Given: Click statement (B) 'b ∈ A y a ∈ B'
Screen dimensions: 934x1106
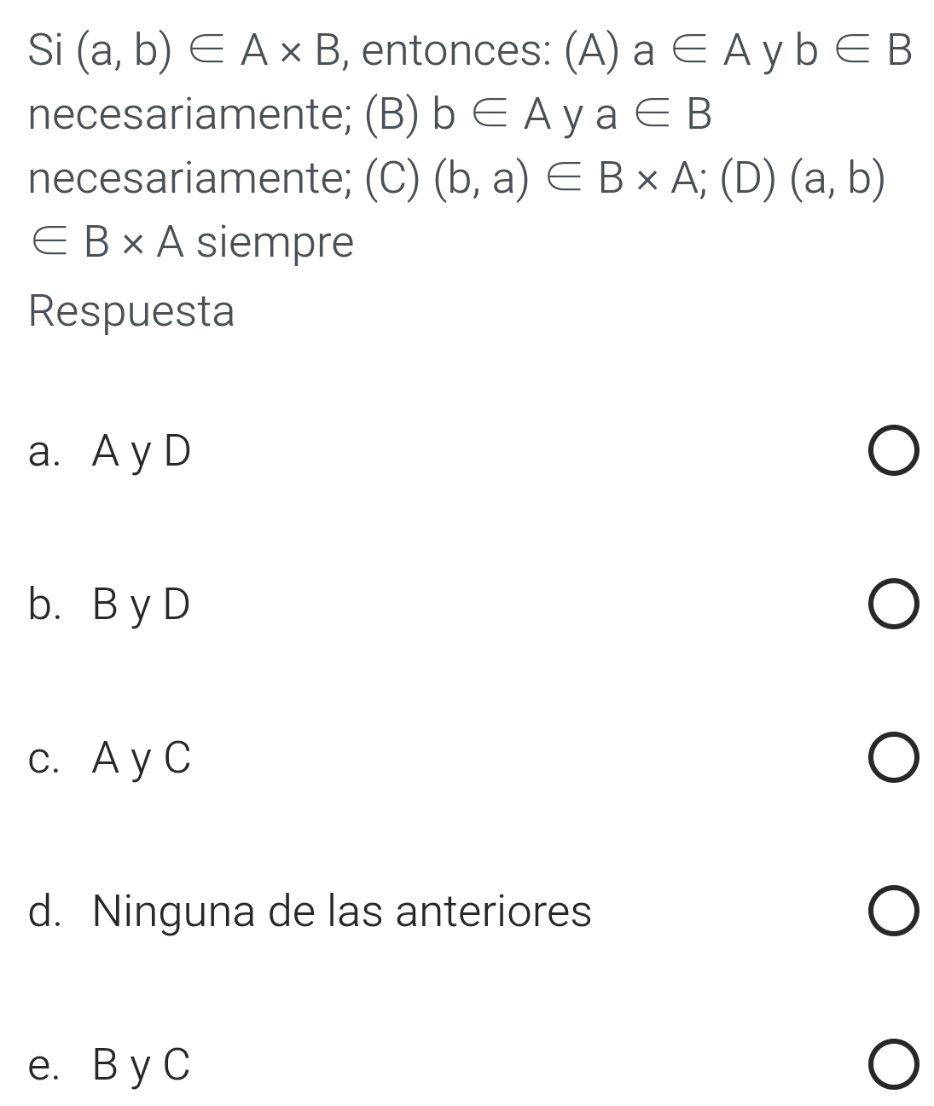Looking at the screenshot, I should coord(571,115).
